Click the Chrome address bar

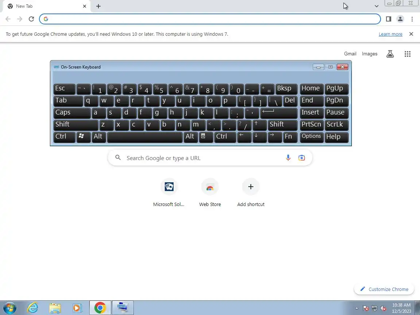[x=210, y=19]
